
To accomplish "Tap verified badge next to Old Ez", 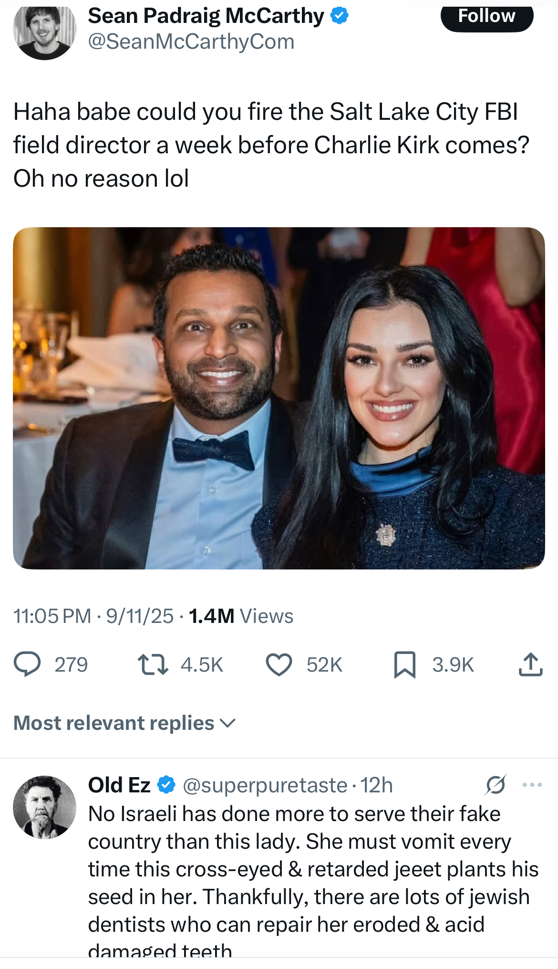I will (166, 785).
